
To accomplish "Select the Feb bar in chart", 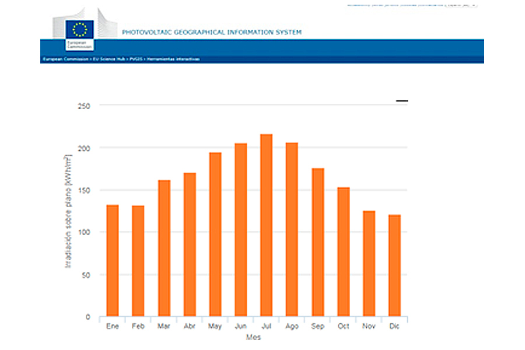I will pyautogui.click(x=138, y=261).
